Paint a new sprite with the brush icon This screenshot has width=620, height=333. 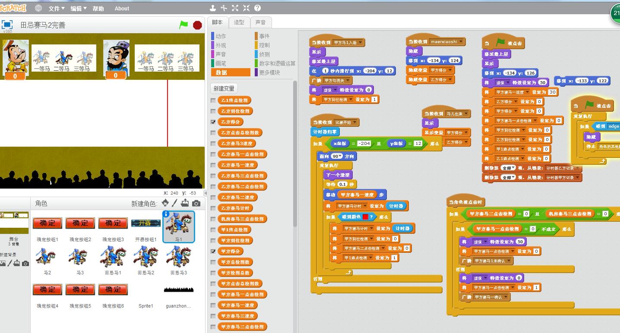[175, 203]
